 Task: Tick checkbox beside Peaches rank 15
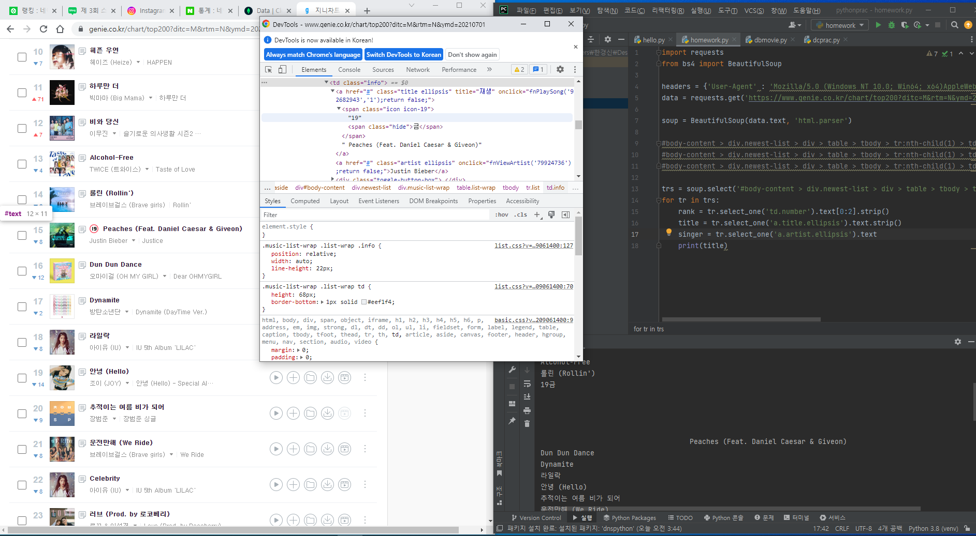22,235
